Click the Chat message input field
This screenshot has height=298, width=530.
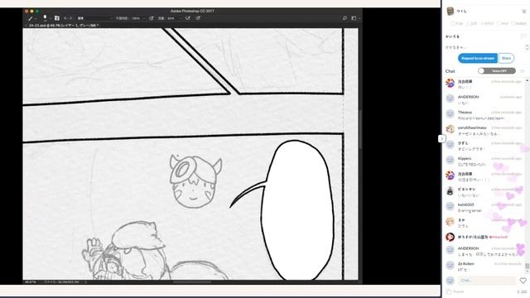(487, 281)
